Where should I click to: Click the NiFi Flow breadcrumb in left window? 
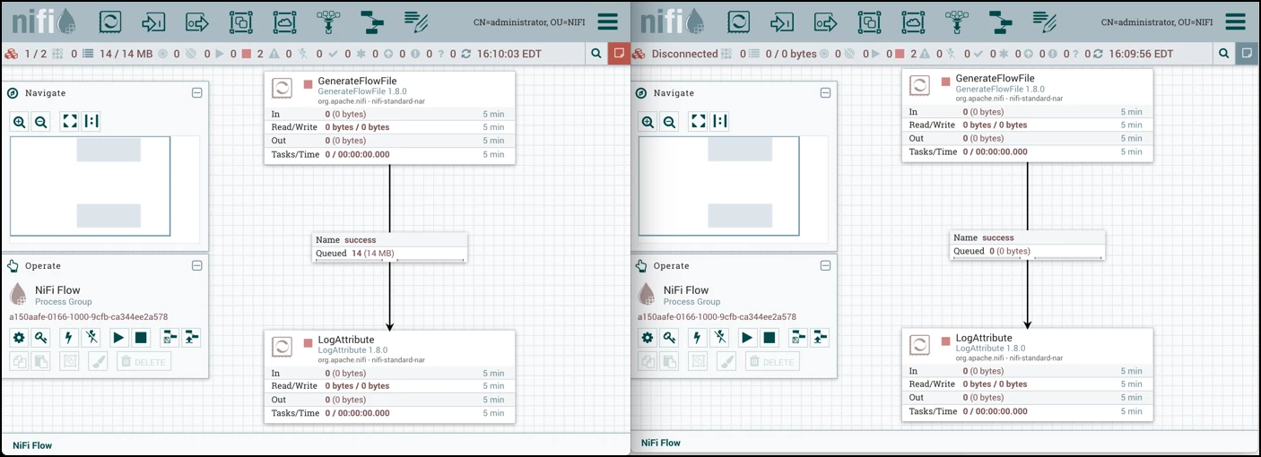pyautogui.click(x=32, y=445)
